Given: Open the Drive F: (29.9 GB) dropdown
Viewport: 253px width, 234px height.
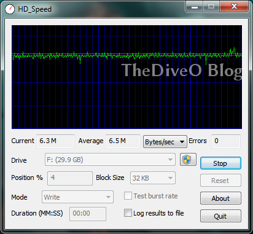Looking at the screenshot, I should point(110,160).
